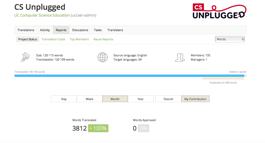This screenshot has width=265, height=143.
Task: Select the Reports tab
Action: pos(61,30)
